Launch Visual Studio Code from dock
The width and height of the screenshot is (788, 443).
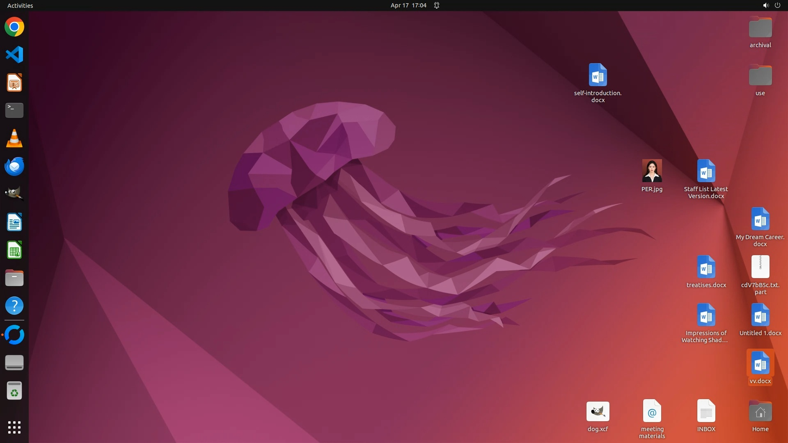(14, 55)
